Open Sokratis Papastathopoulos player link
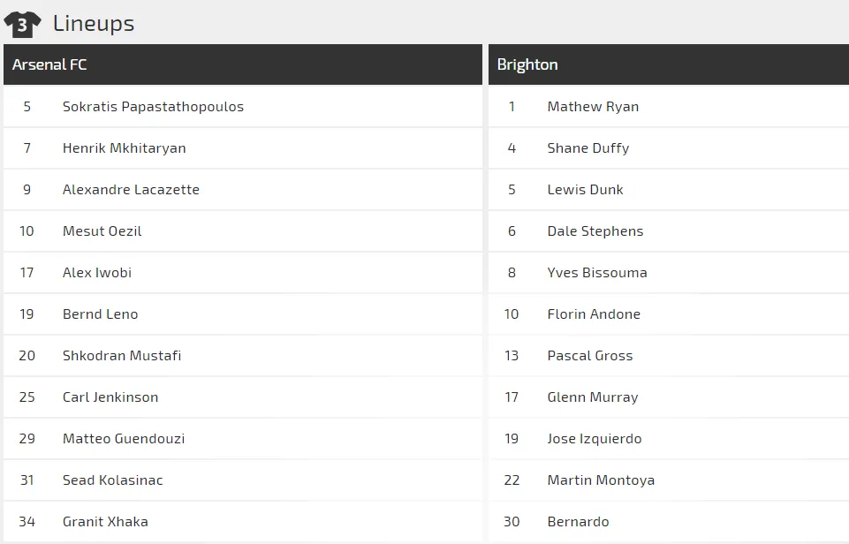The image size is (849, 544). click(x=153, y=107)
